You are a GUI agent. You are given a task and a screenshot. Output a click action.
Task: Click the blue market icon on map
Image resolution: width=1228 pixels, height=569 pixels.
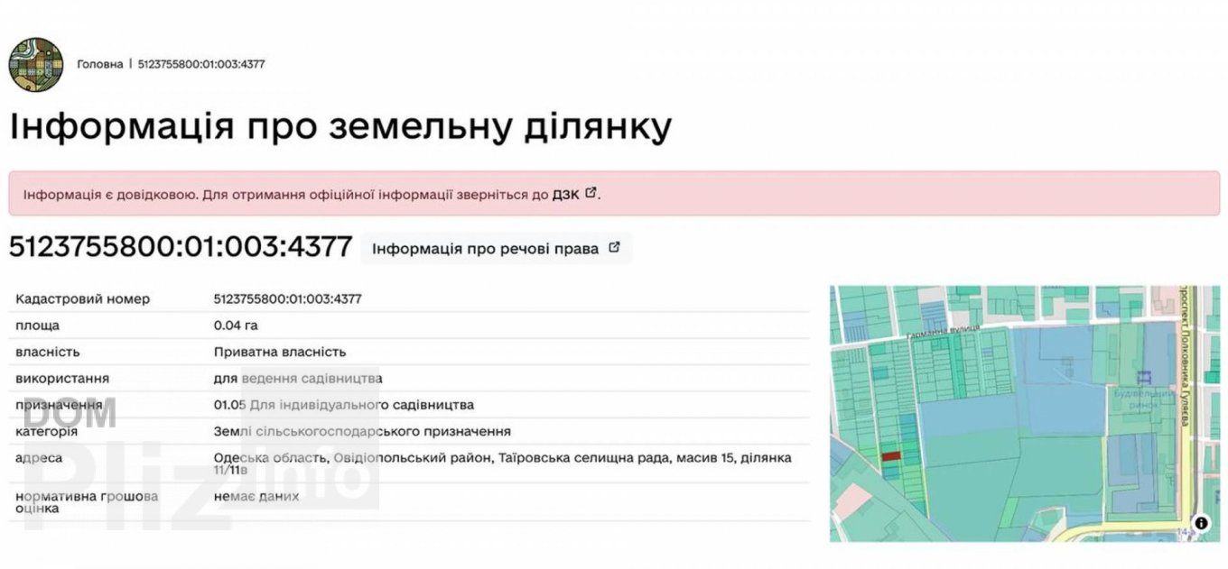coord(1145,378)
